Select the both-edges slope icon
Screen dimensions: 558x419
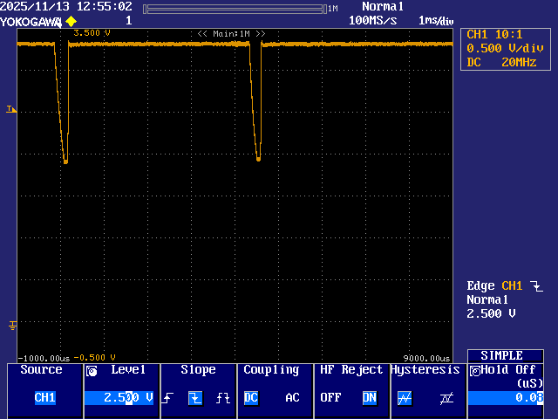point(223,398)
